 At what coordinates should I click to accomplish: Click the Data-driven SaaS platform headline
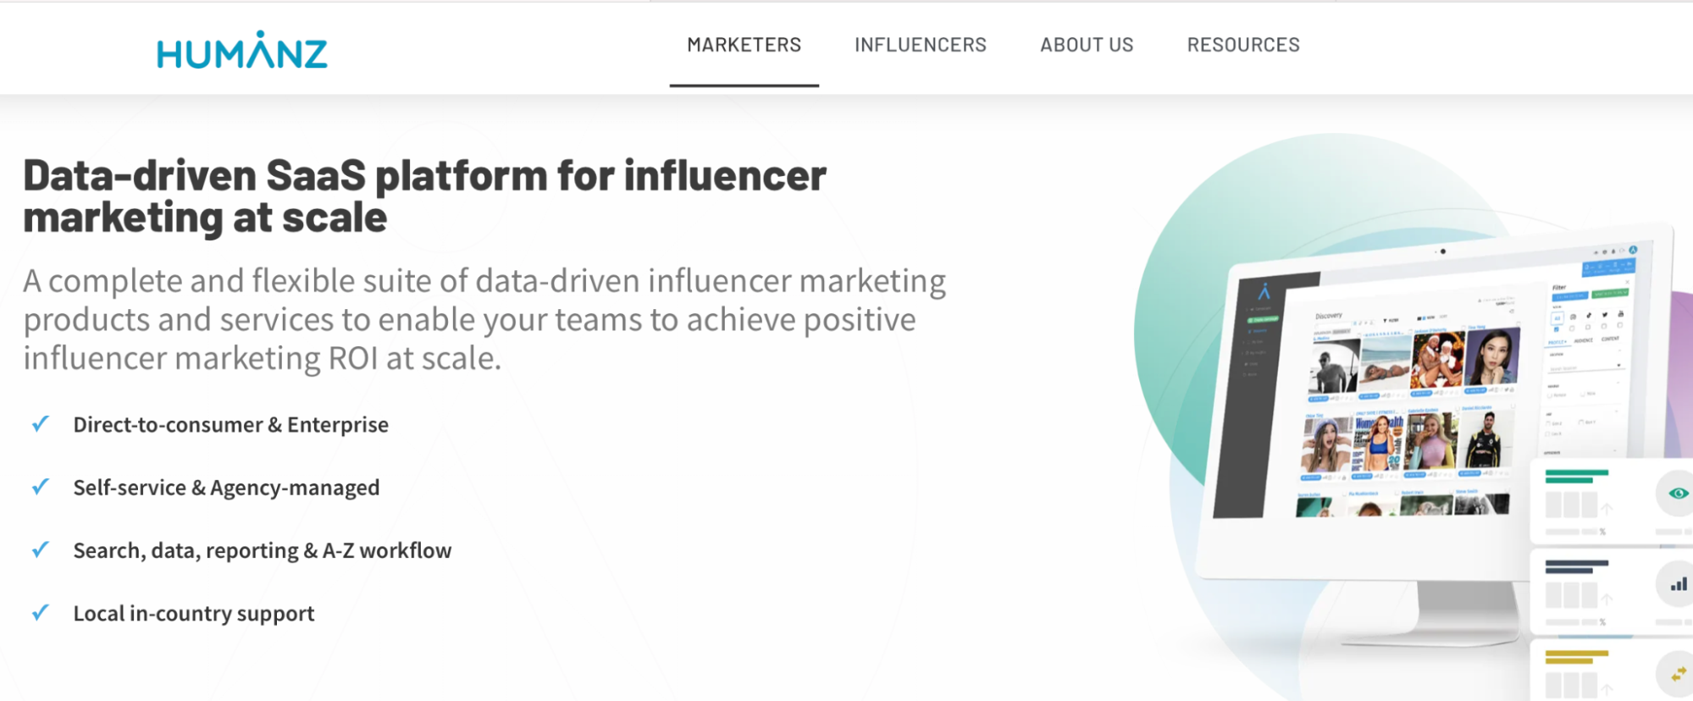pos(424,196)
